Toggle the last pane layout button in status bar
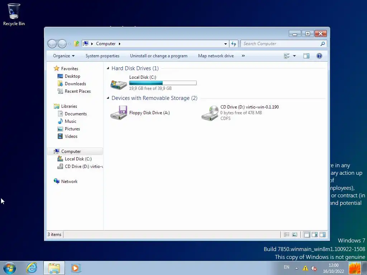 click(x=323, y=234)
